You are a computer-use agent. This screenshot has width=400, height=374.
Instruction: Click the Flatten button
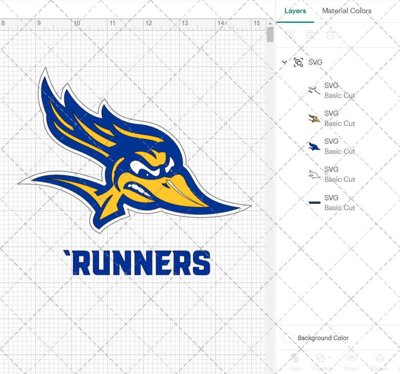coord(380,362)
